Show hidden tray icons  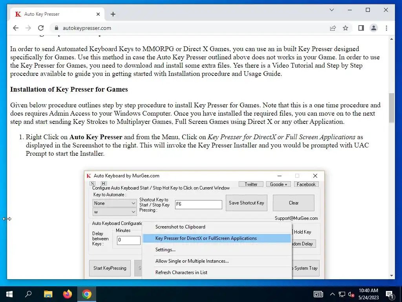pyautogui.click(x=332, y=294)
